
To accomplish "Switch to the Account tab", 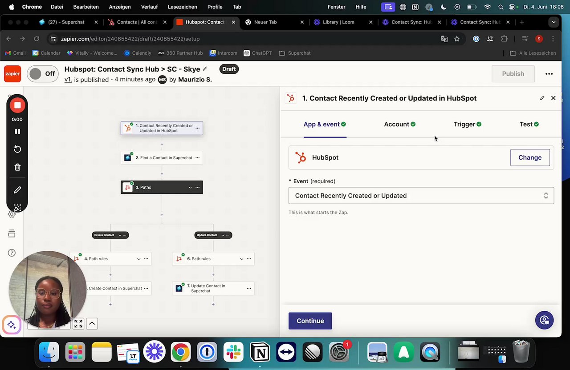I will (399, 124).
